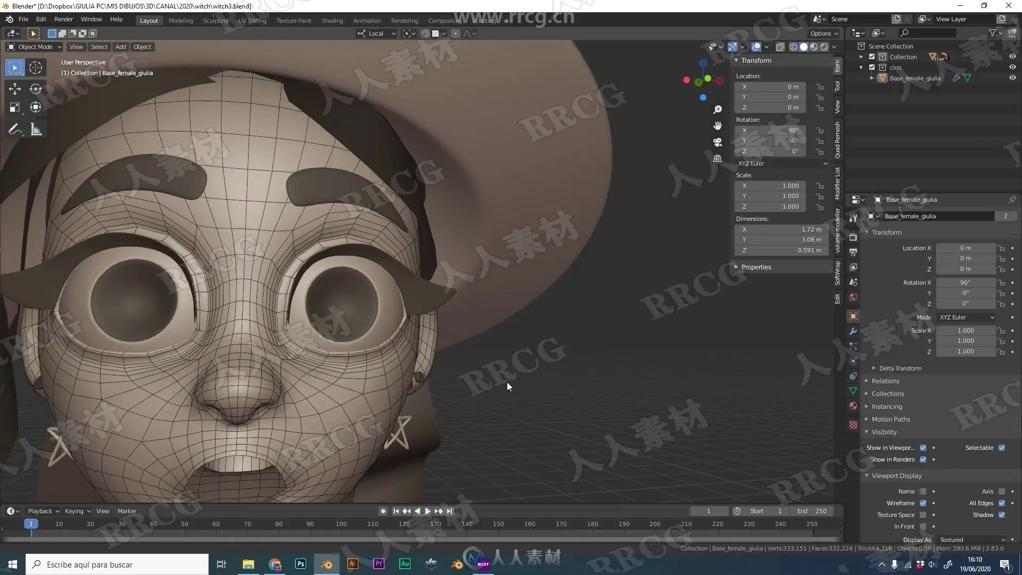1022x575 pixels.
Task: Open World properties tab icon
Action: click(853, 297)
